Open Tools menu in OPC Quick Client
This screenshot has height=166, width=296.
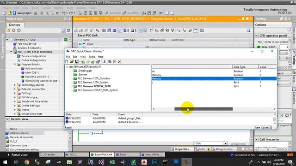click(92, 57)
